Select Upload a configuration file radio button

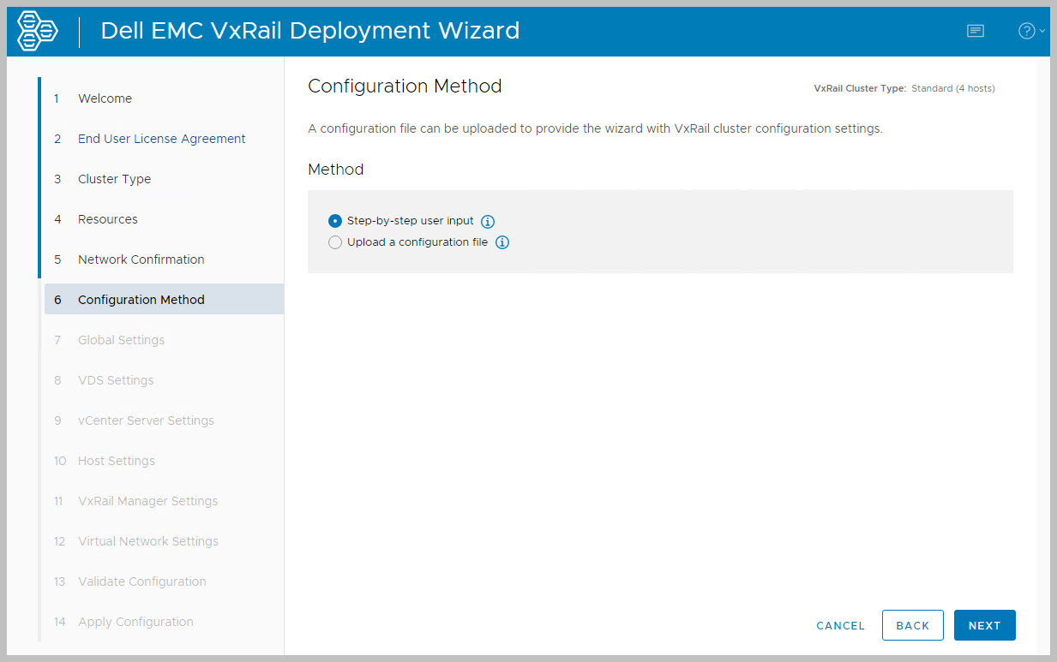click(335, 242)
